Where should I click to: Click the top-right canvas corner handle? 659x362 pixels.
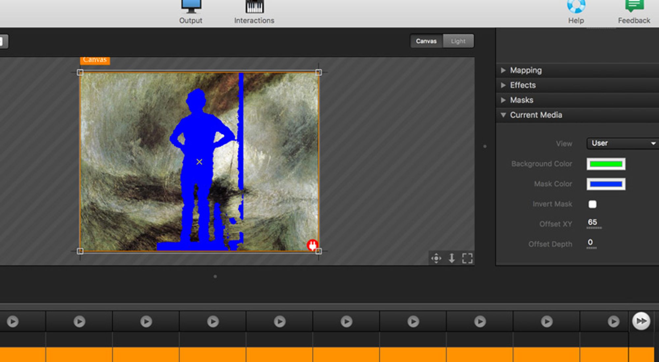(318, 72)
